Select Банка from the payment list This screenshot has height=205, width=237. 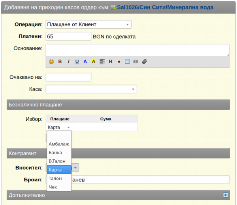(59, 152)
